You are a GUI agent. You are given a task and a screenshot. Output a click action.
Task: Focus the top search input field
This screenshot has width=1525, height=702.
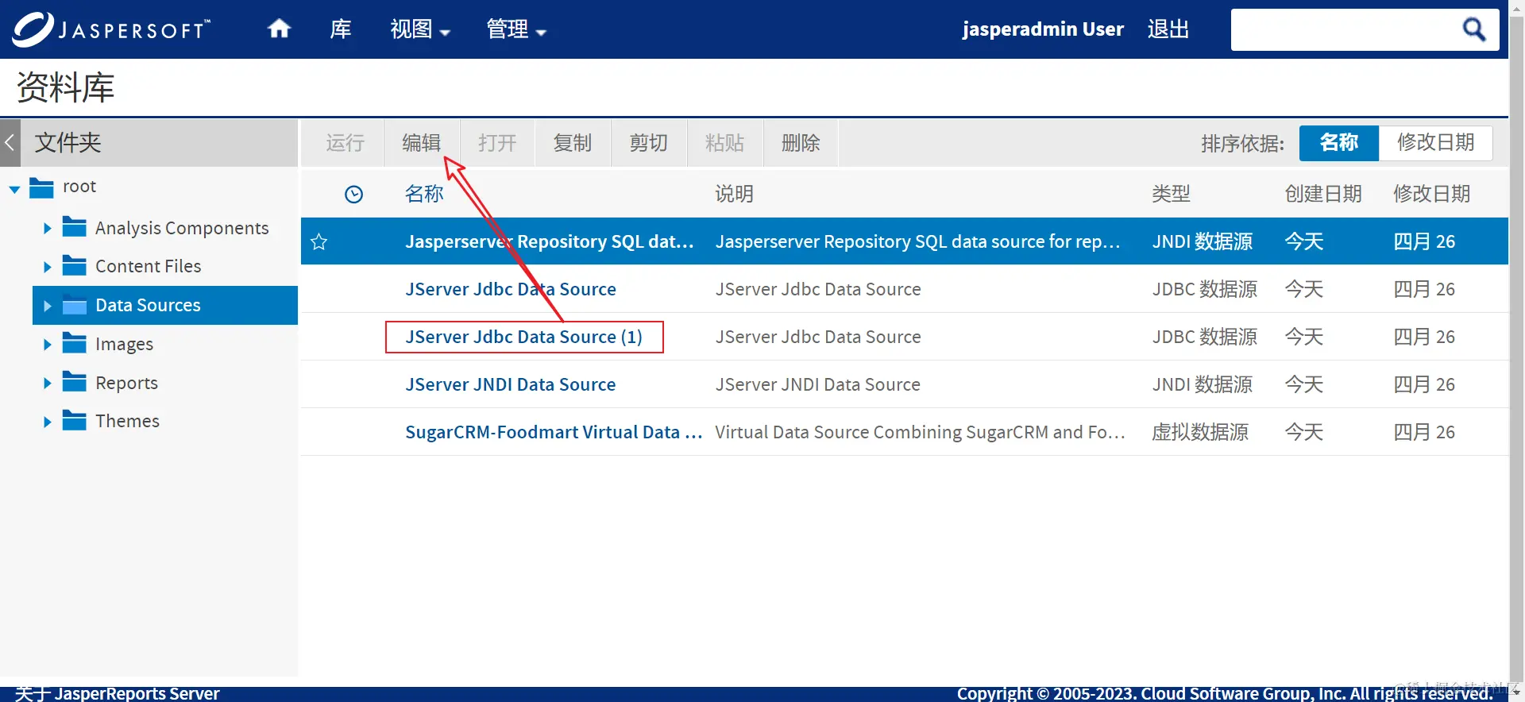point(1344,29)
